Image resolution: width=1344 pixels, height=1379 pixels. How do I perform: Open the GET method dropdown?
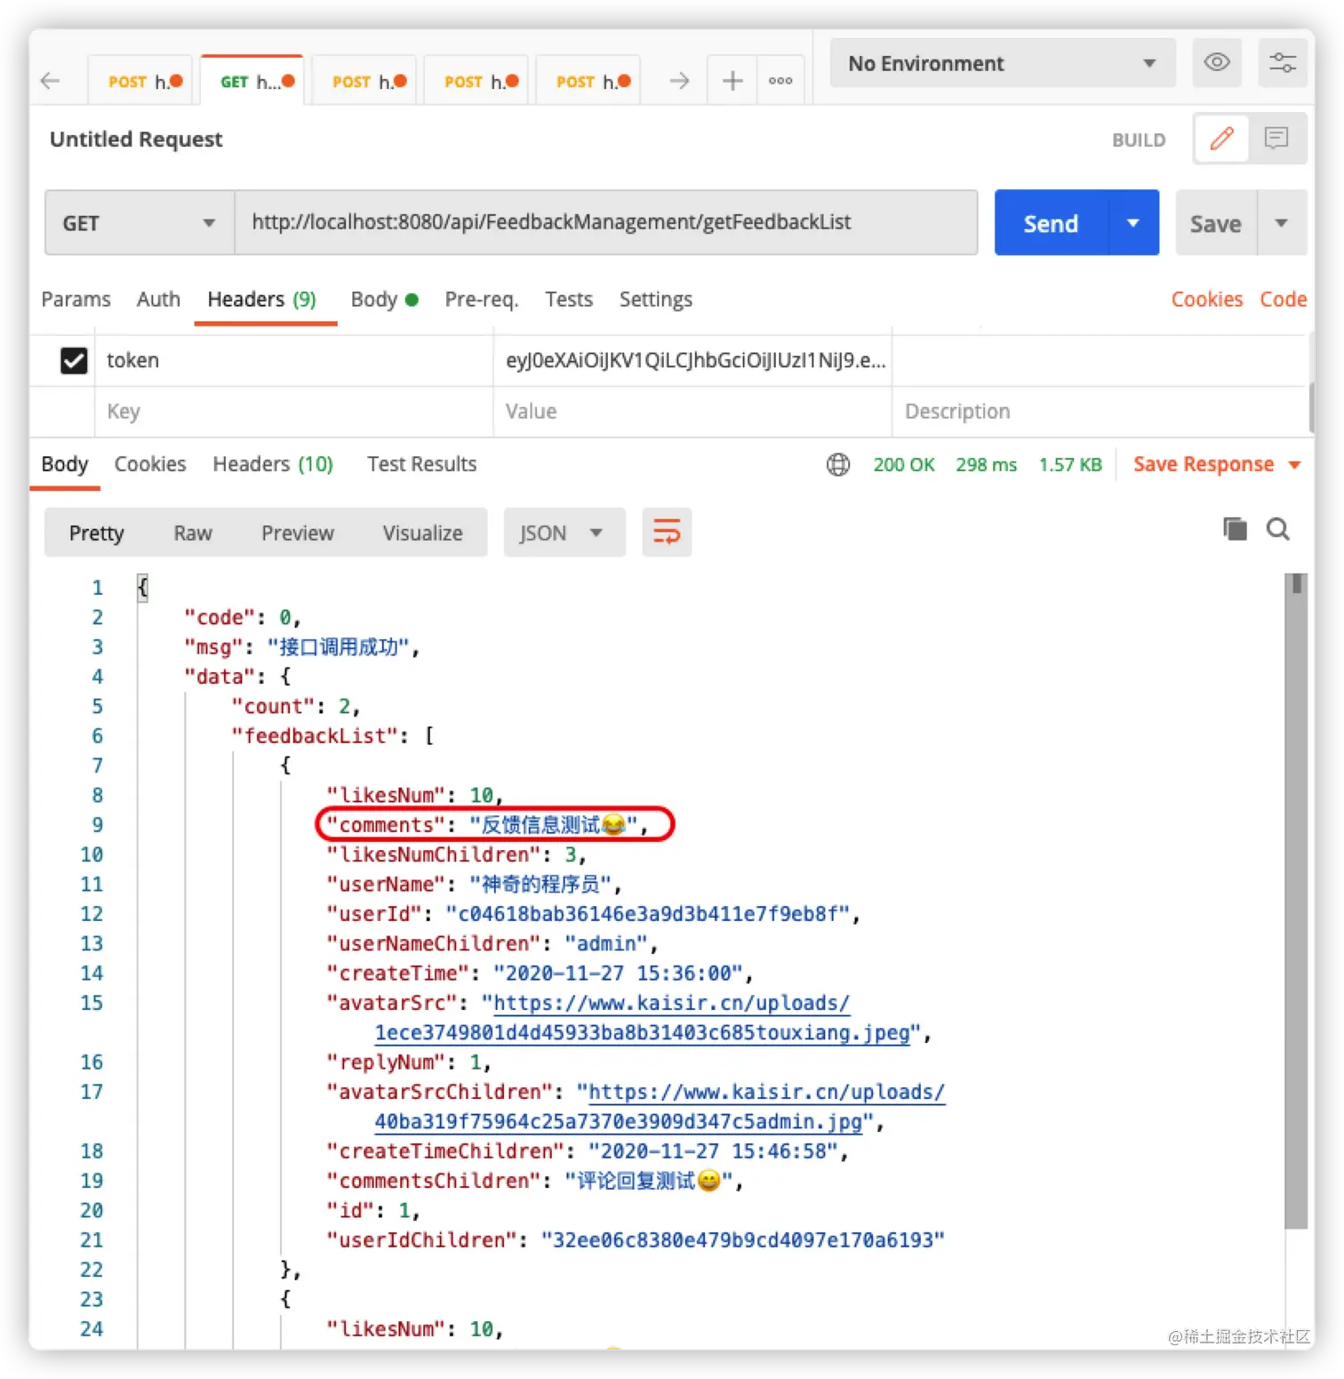tap(140, 223)
